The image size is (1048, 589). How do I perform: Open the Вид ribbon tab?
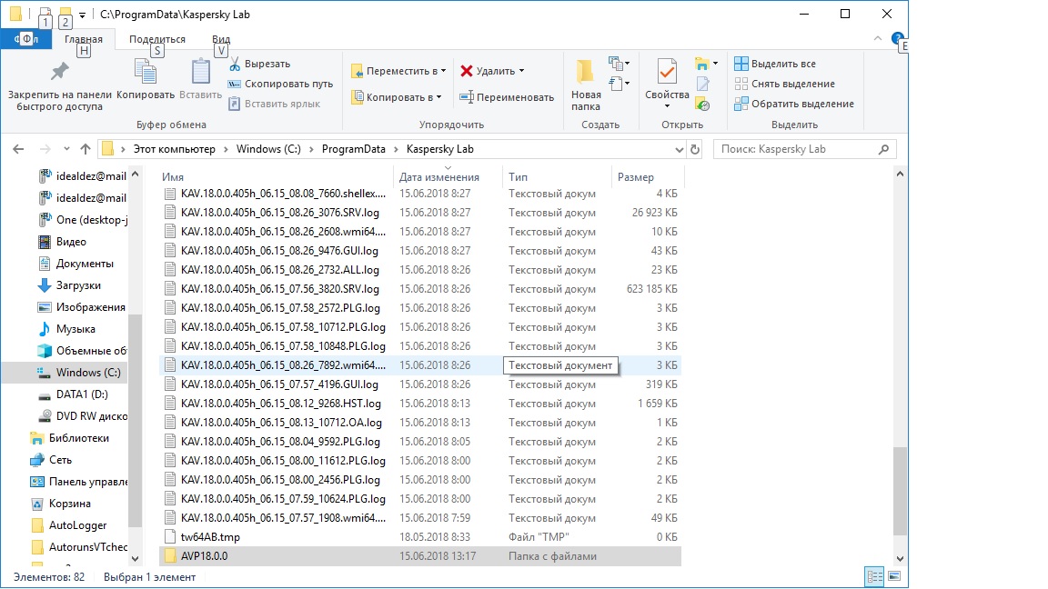tap(221, 39)
